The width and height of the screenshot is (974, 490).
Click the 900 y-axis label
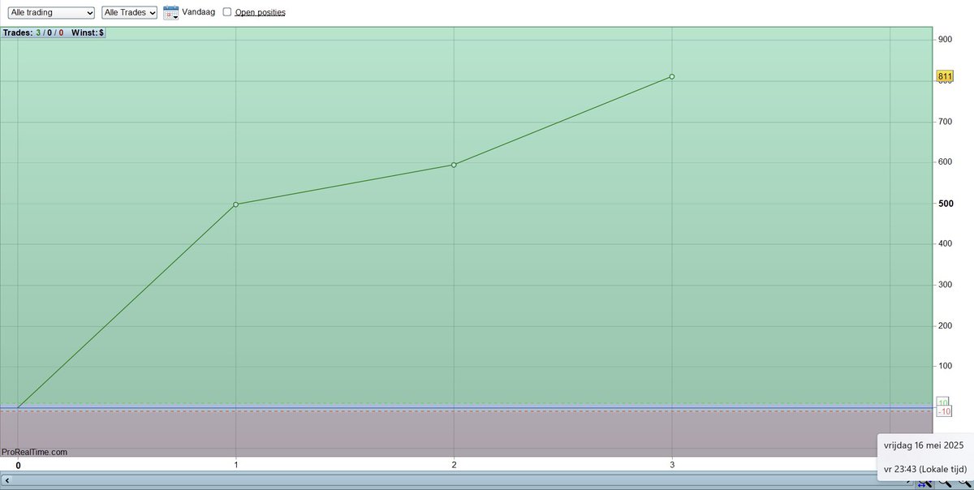coord(945,40)
